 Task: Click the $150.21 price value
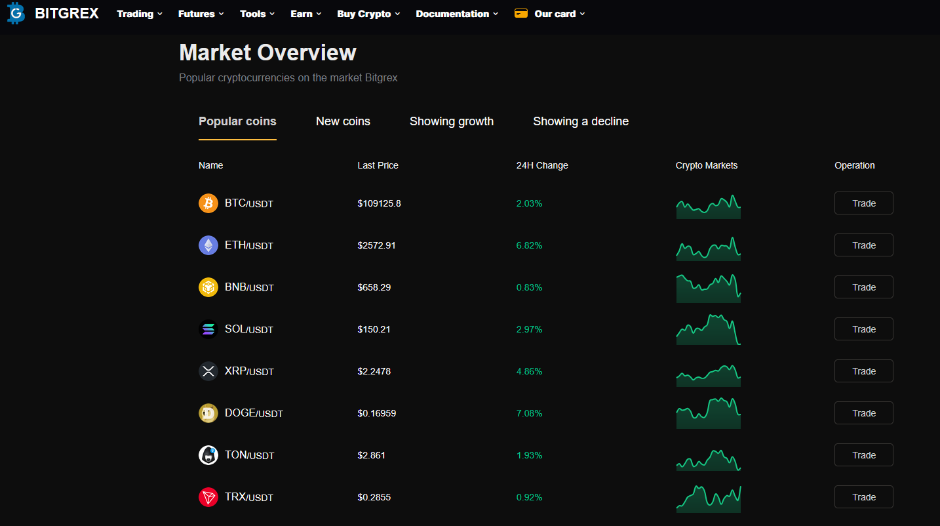point(374,329)
